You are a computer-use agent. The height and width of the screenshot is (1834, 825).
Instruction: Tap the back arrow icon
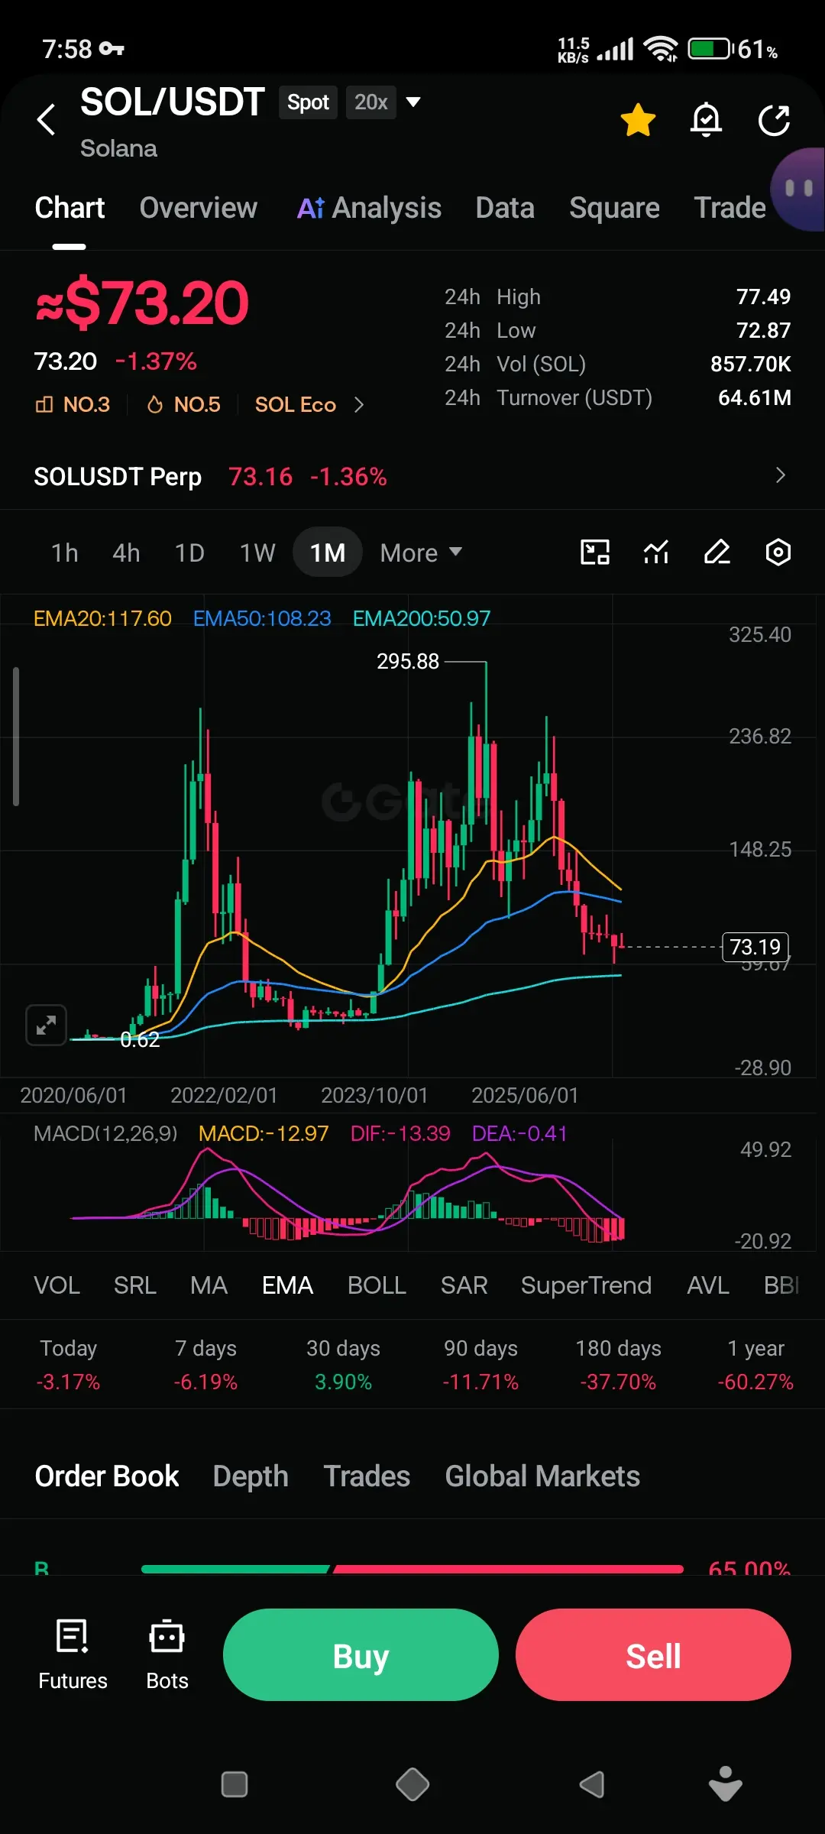(x=47, y=119)
